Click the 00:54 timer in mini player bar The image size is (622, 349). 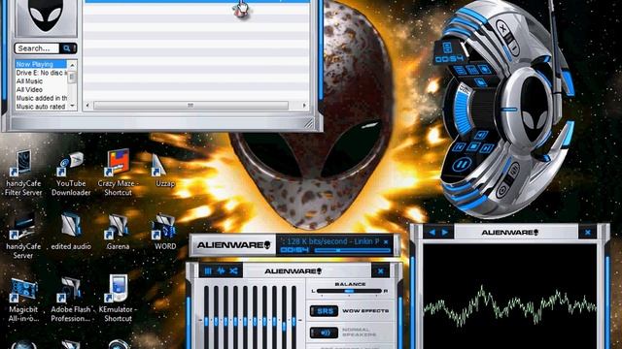(294, 250)
